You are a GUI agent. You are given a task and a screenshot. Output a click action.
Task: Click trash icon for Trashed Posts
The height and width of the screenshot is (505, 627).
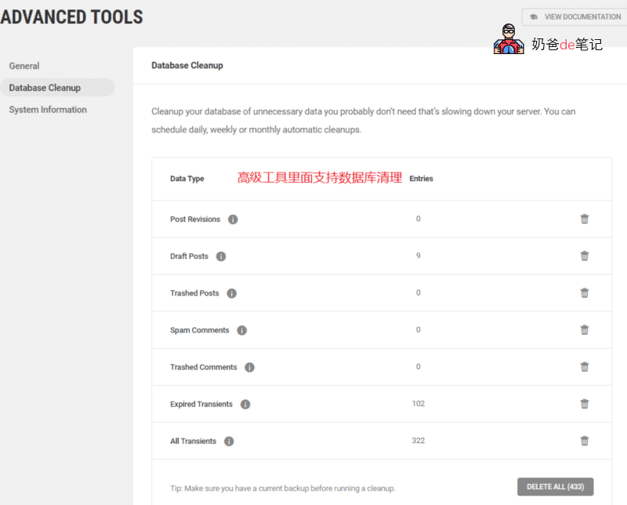click(584, 292)
